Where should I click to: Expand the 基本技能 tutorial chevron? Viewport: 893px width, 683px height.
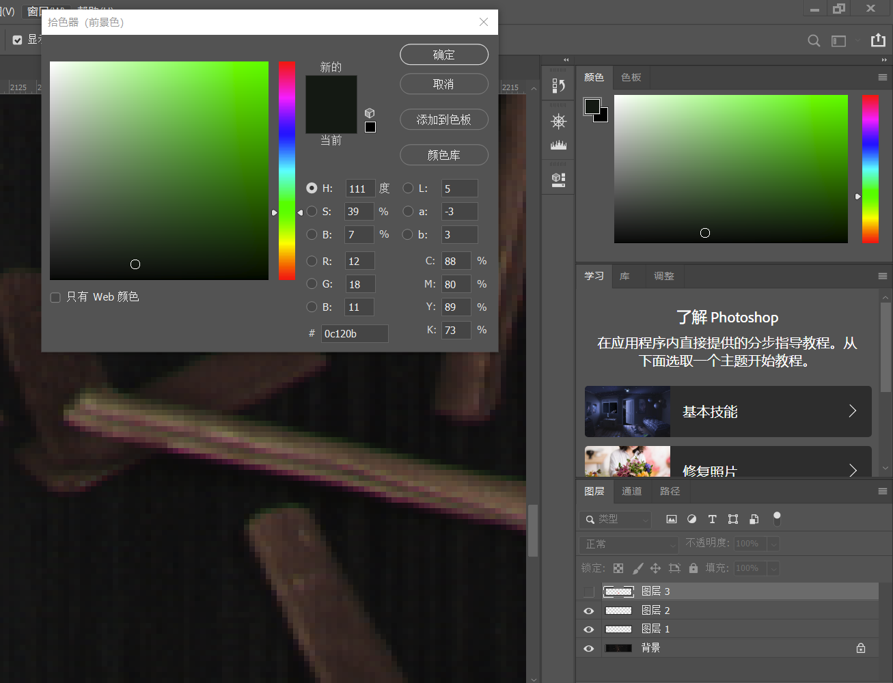pos(852,411)
